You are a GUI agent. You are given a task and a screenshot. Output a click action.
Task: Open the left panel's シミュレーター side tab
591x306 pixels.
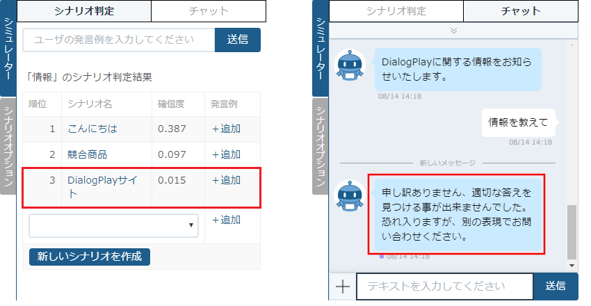click(x=8, y=48)
